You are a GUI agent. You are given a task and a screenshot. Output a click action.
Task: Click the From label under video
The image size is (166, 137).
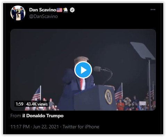point(16,116)
